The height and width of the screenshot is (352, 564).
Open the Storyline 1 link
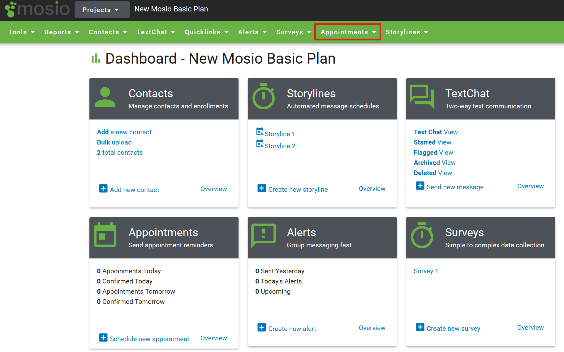point(280,134)
